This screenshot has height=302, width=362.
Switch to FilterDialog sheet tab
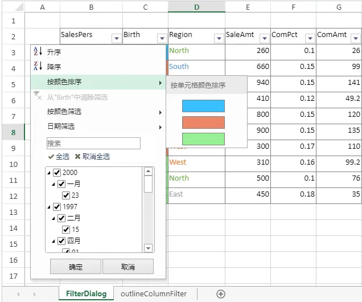[x=86, y=293]
